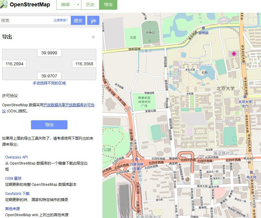Click the OpenStreetMap magnifier logo icon
The height and width of the screenshot is (218, 261).
coord(4,4)
